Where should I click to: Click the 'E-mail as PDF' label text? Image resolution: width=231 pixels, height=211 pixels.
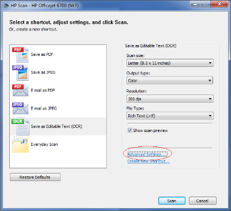[43, 91]
